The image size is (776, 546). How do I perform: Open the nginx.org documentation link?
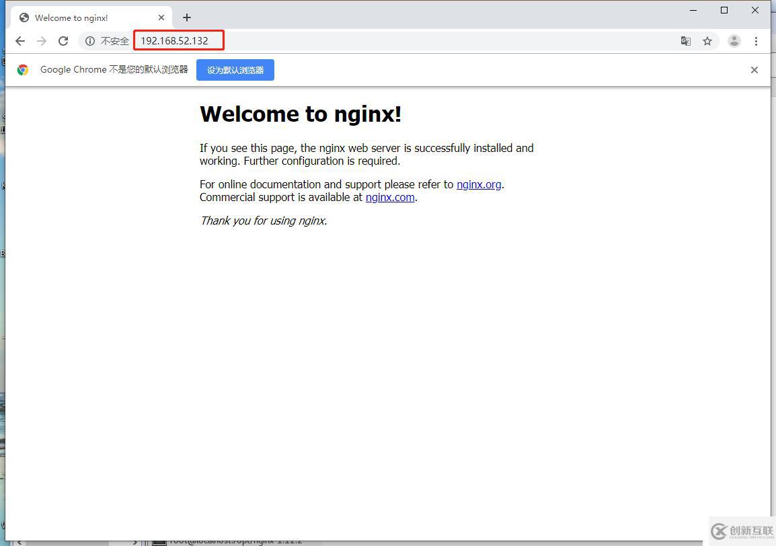click(479, 184)
